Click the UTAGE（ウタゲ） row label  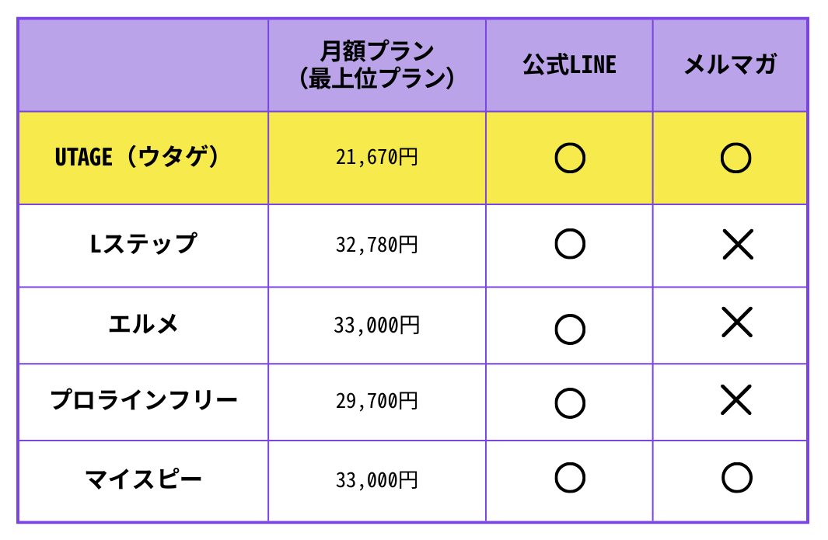(x=136, y=157)
